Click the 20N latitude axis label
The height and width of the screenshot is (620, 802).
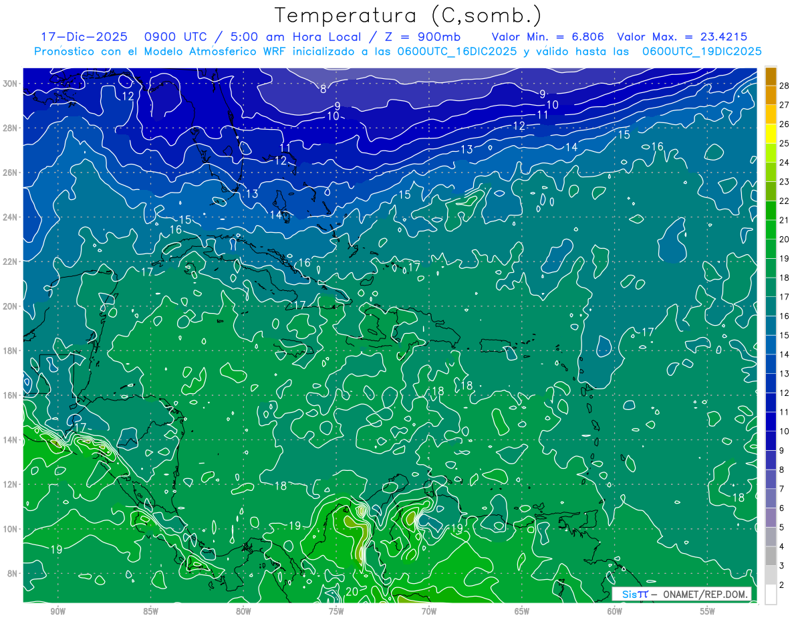11,306
